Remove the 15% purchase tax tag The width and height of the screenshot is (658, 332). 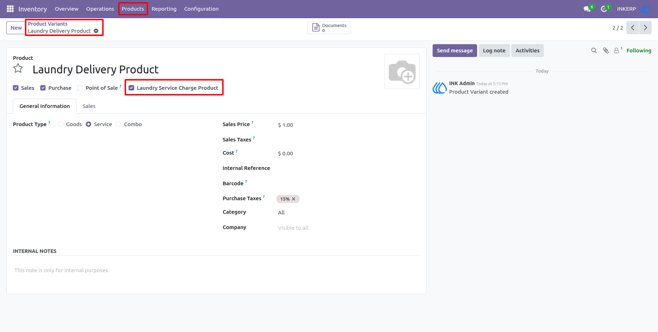294,199
